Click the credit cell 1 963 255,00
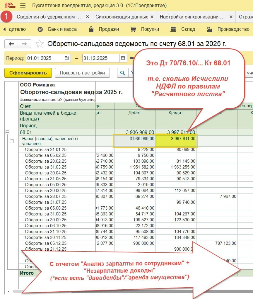 (176, 167)
